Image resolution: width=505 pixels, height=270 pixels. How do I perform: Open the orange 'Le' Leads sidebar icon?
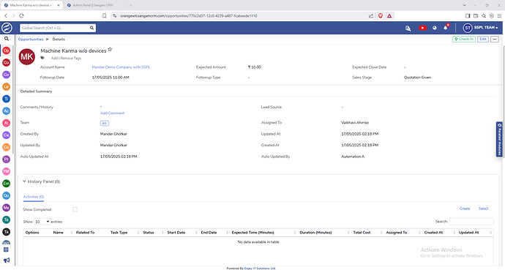pos(6,86)
